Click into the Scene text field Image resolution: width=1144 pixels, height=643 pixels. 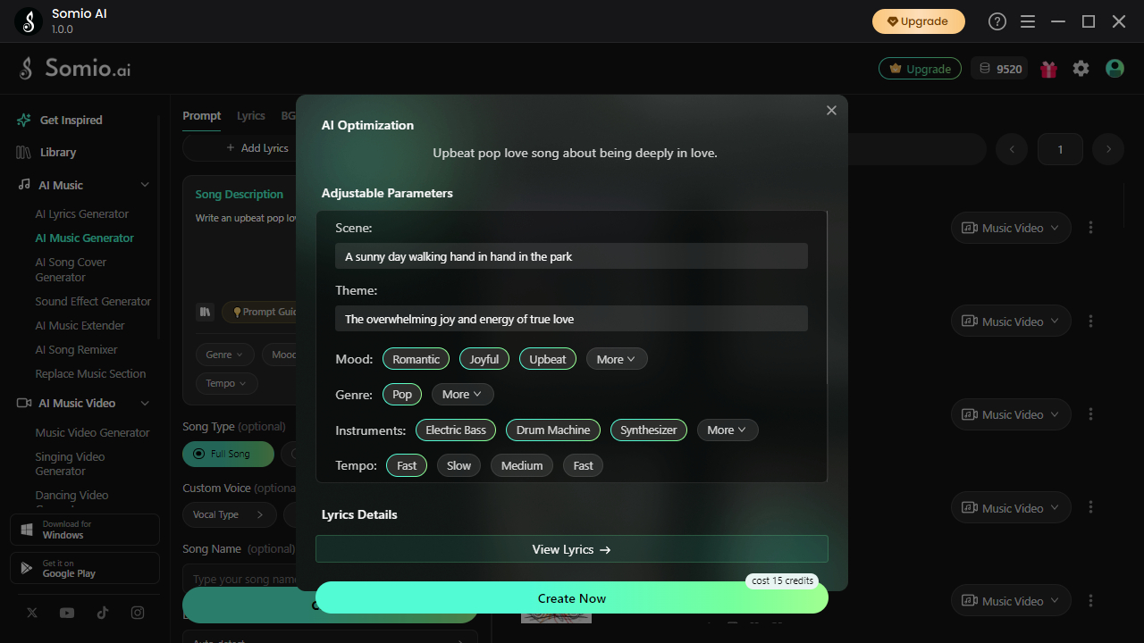(571, 256)
